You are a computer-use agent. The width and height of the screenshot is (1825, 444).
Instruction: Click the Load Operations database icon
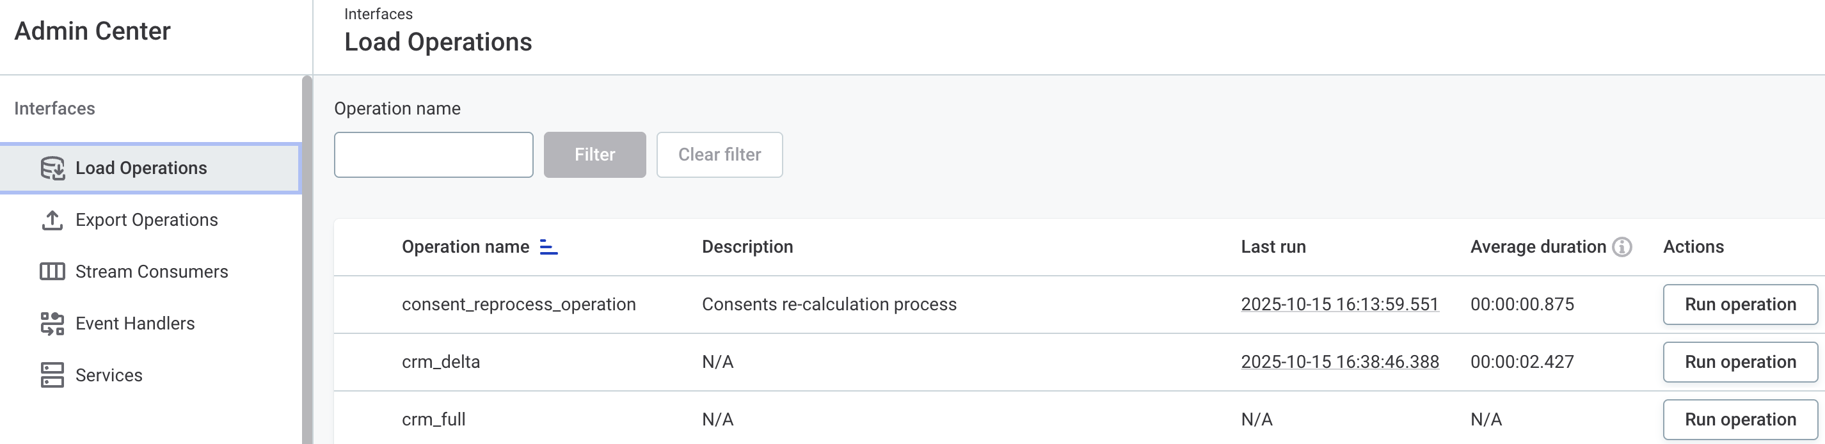tap(52, 168)
